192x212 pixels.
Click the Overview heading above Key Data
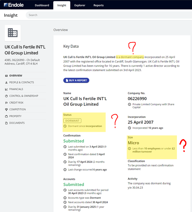(61, 30)
